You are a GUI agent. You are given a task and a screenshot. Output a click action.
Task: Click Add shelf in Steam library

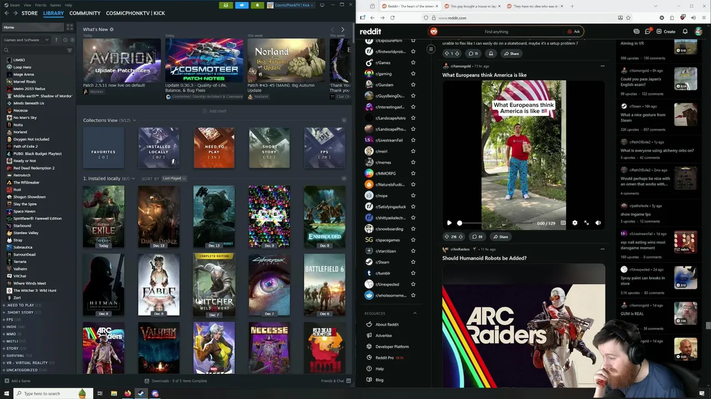click(x=214, y=111)
